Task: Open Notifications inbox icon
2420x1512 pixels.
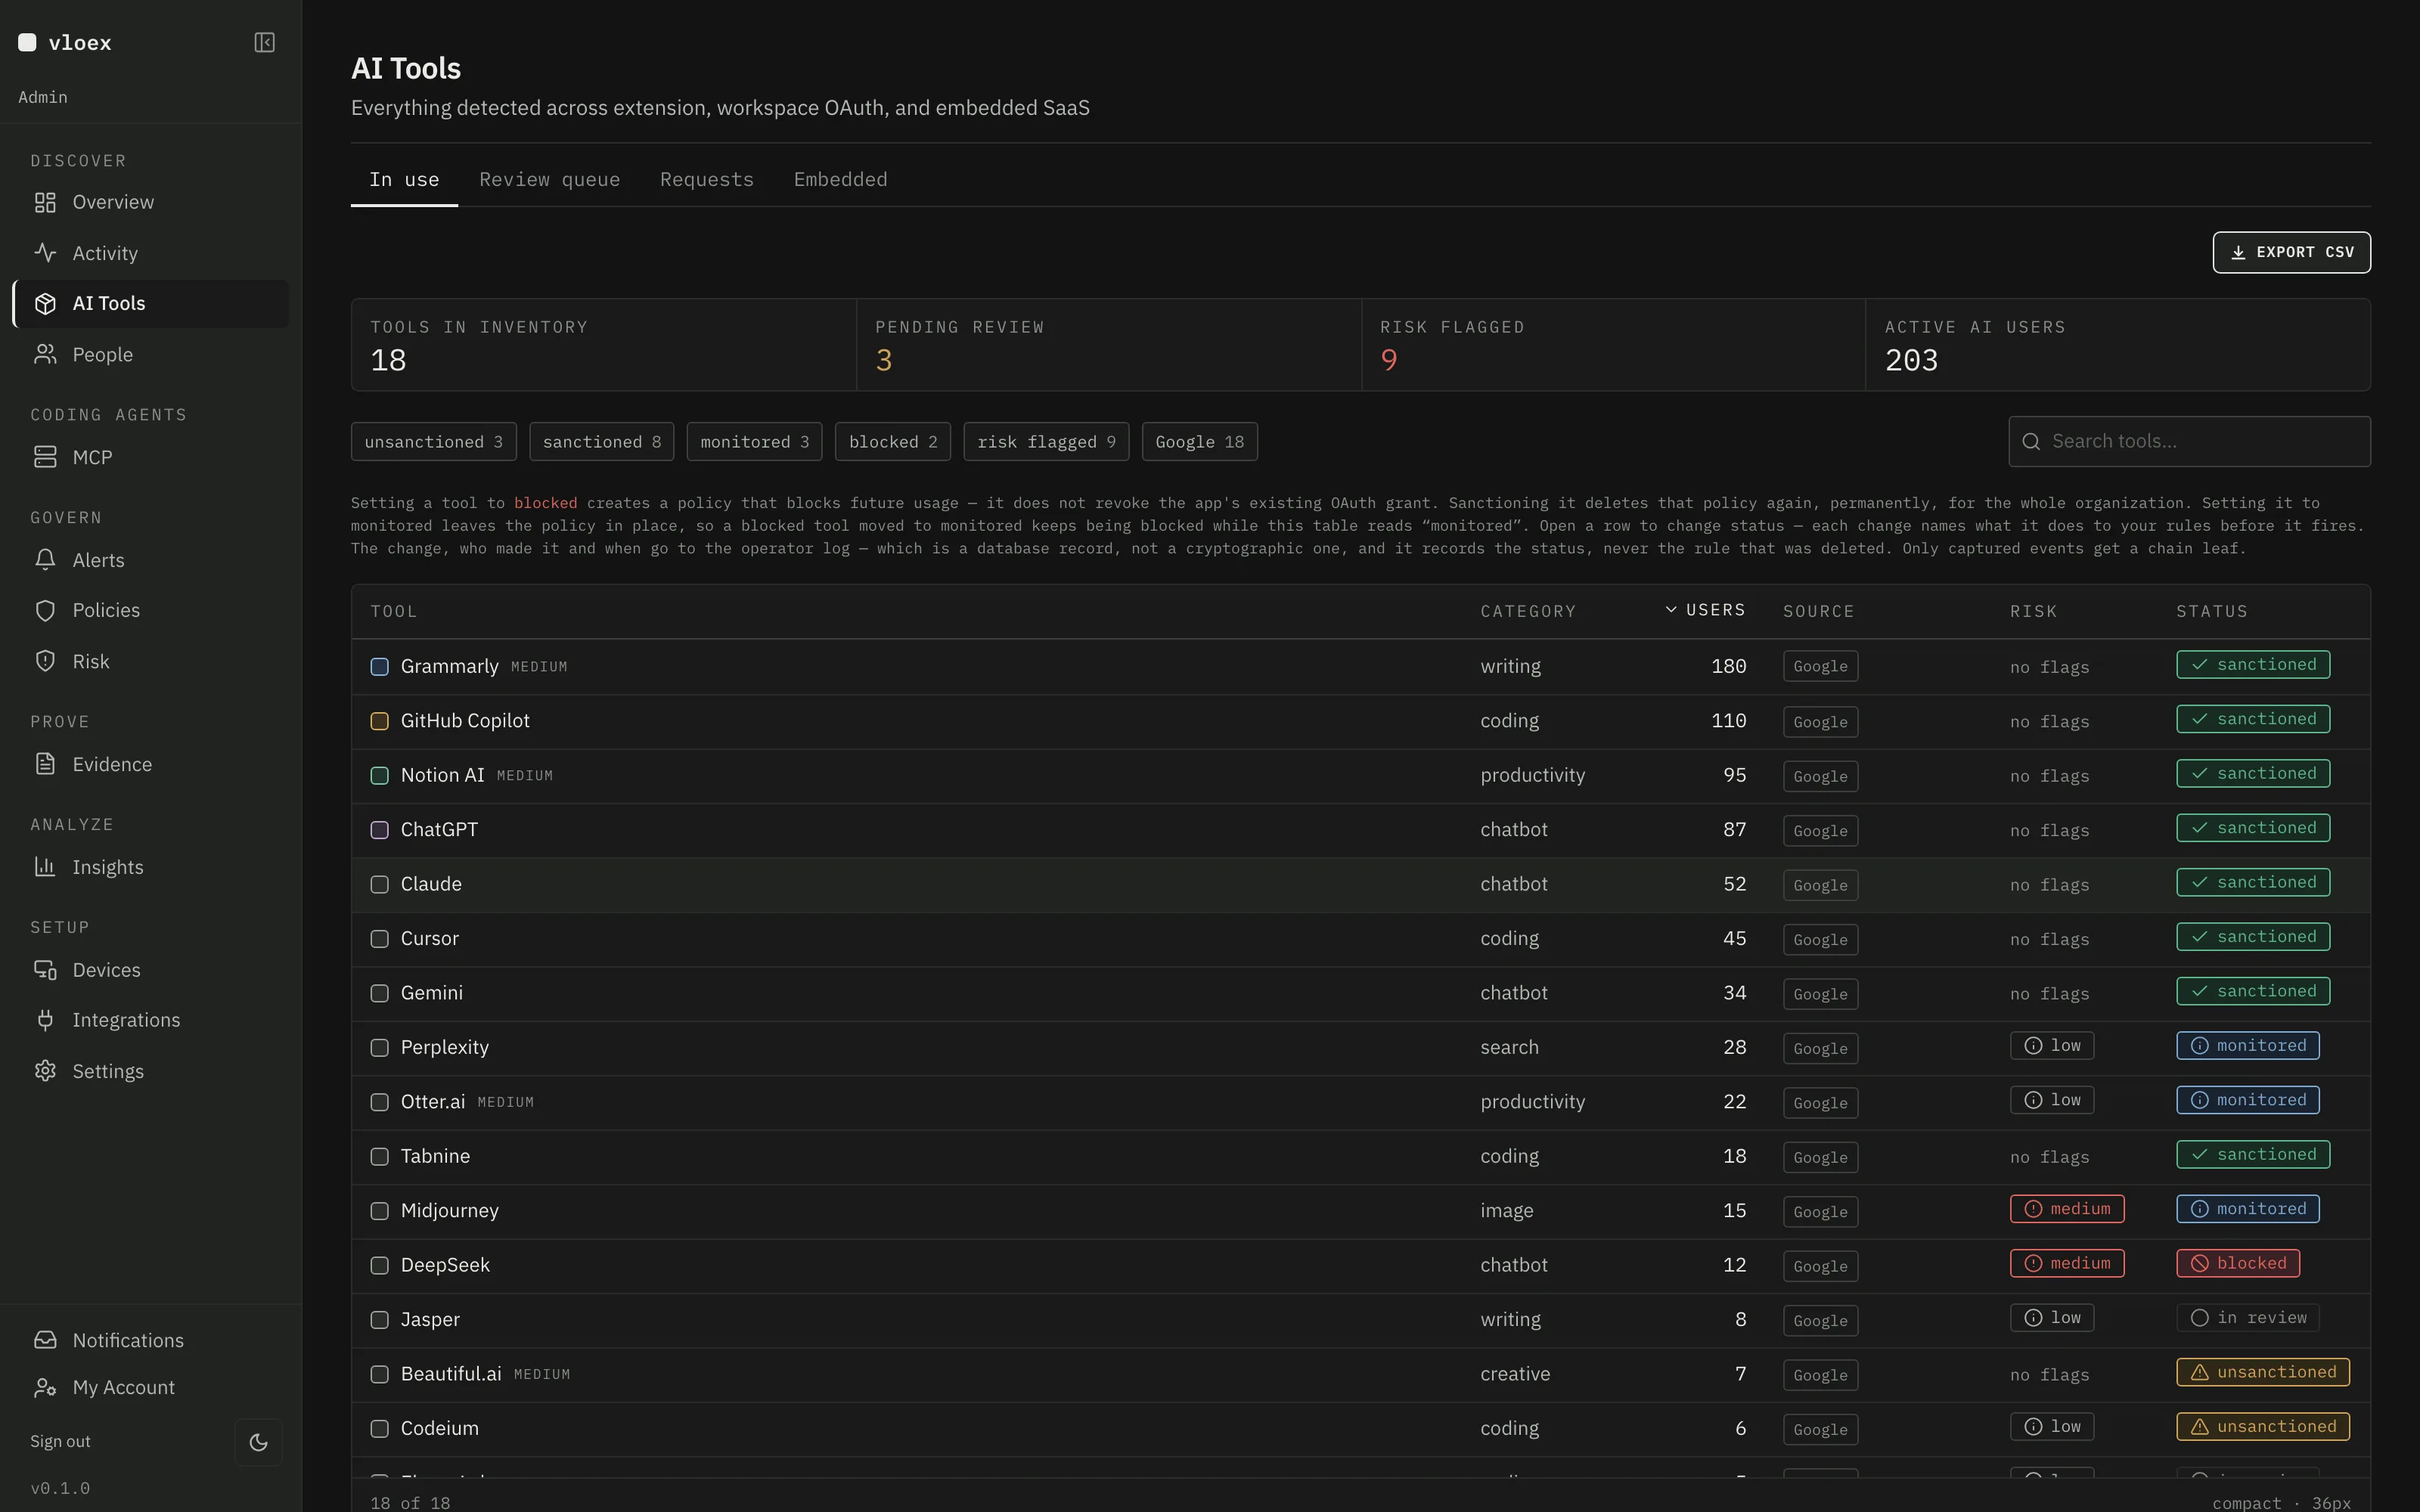Action: (x=45, y=1340)
